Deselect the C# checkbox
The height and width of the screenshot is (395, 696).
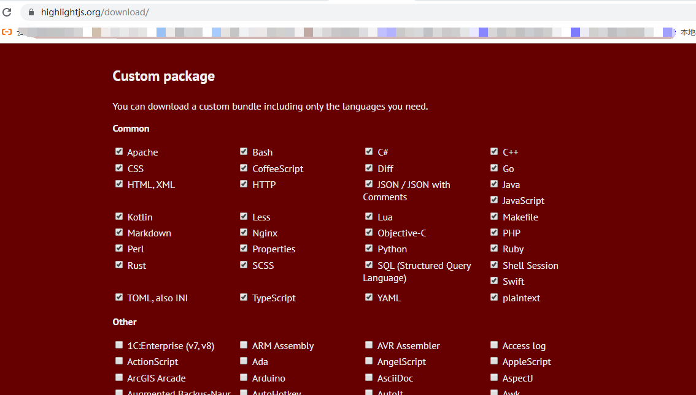[x=369, y=151]
